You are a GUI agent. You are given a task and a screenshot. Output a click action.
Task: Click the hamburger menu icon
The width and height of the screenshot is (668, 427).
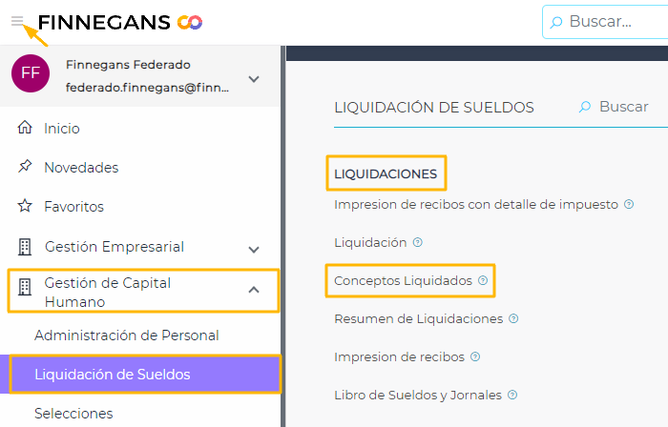16,21
